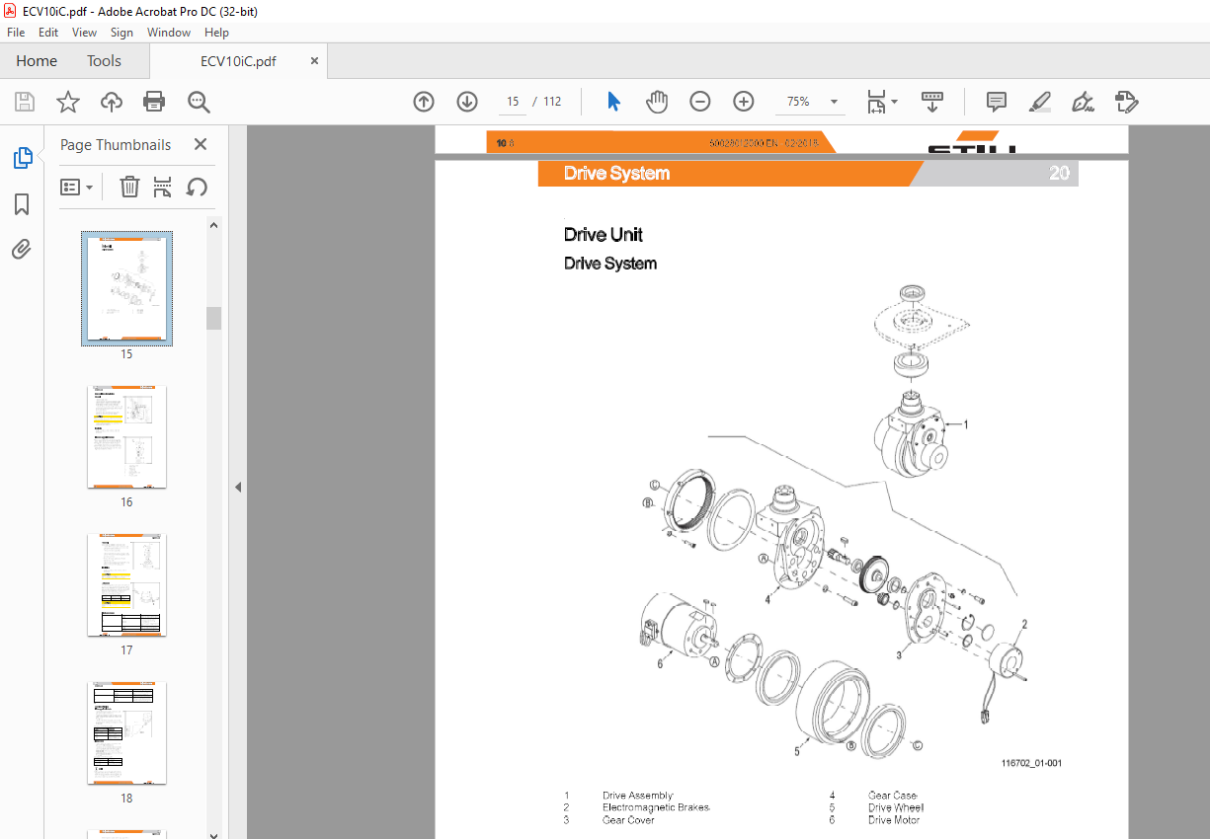Viewport: 1210px width, 839px height.
Task: Click the Save file icon
Action: (25, 102)
